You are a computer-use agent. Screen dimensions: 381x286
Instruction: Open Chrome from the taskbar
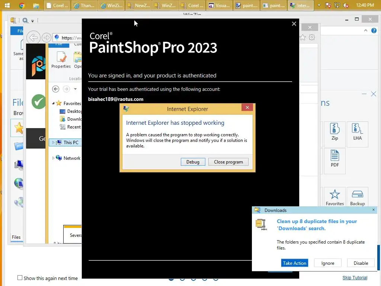[x=22, y=5]
